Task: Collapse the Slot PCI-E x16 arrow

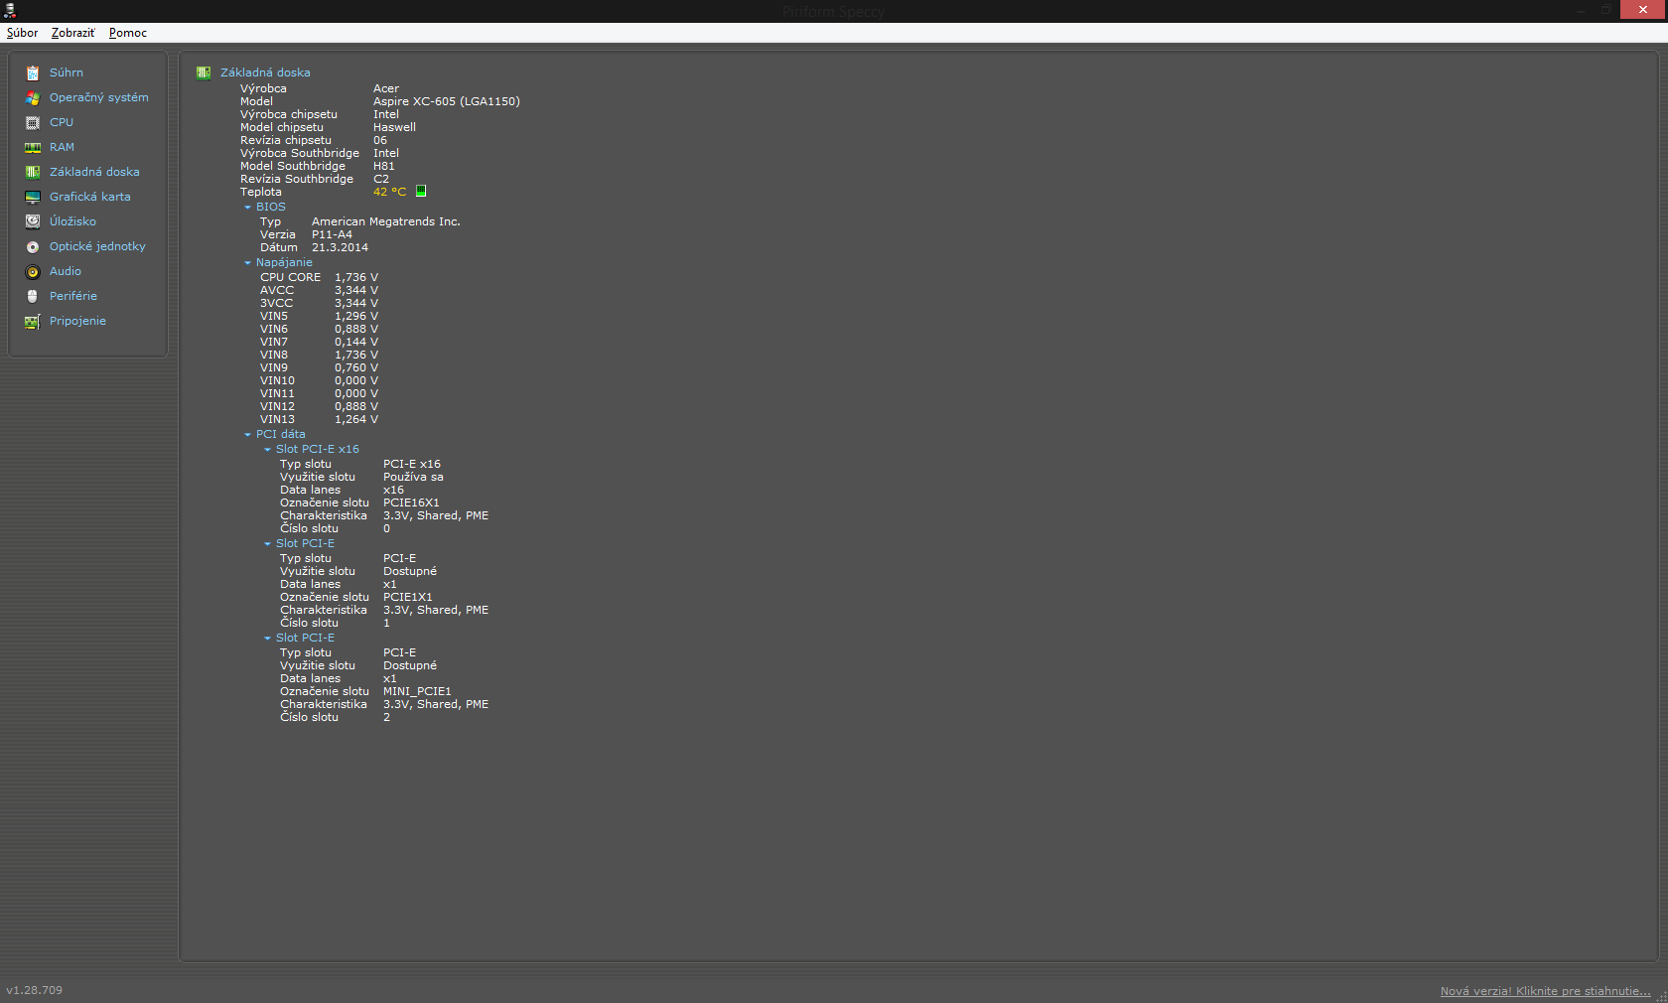Action: 267,450
